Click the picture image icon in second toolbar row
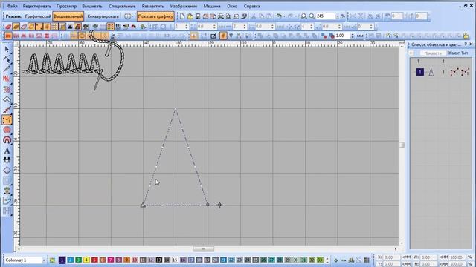This screenshot has width=476, height=267. pyautogui.click(x=70, y=27)
